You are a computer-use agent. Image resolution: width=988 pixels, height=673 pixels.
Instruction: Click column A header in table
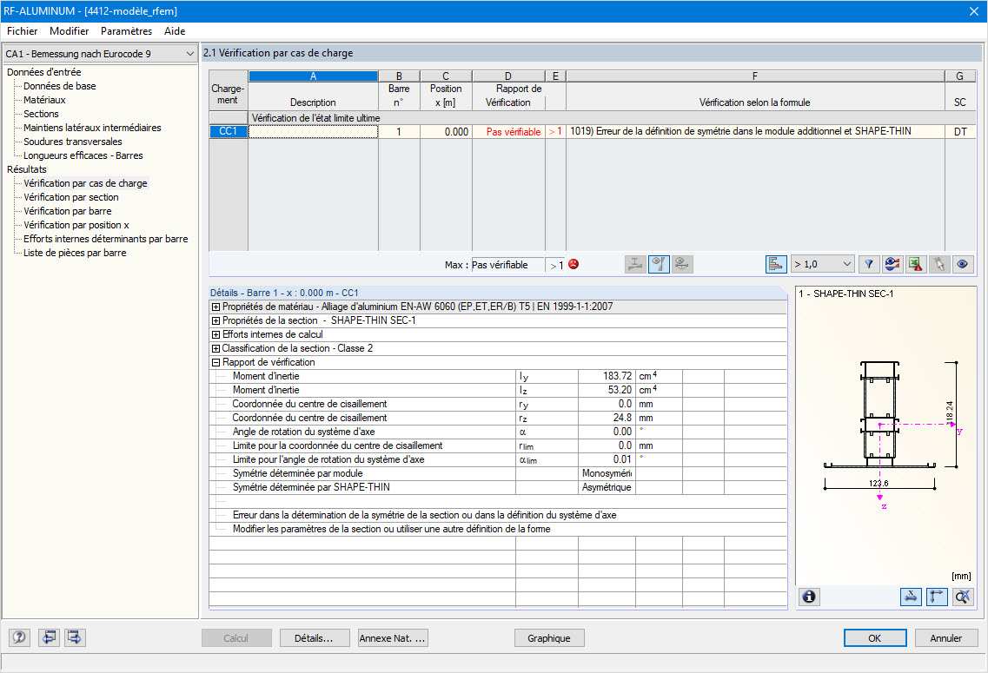click(313, 76)
